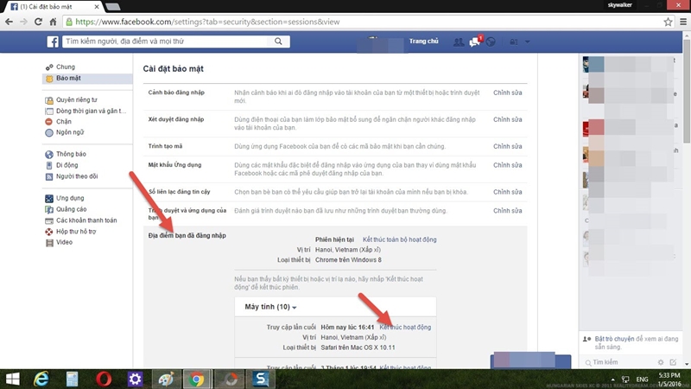Open Quyền riêng tư settings
This screenshot has height=389, width=691.
[76, 99]
